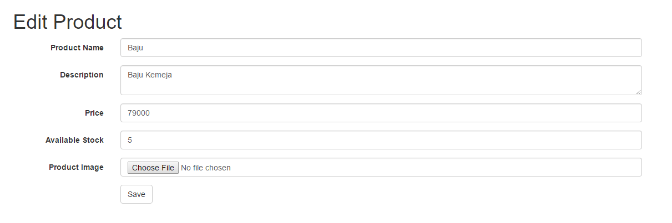Click the Available Stock input field
The image size is (672, 223).
tap(381, 140)
